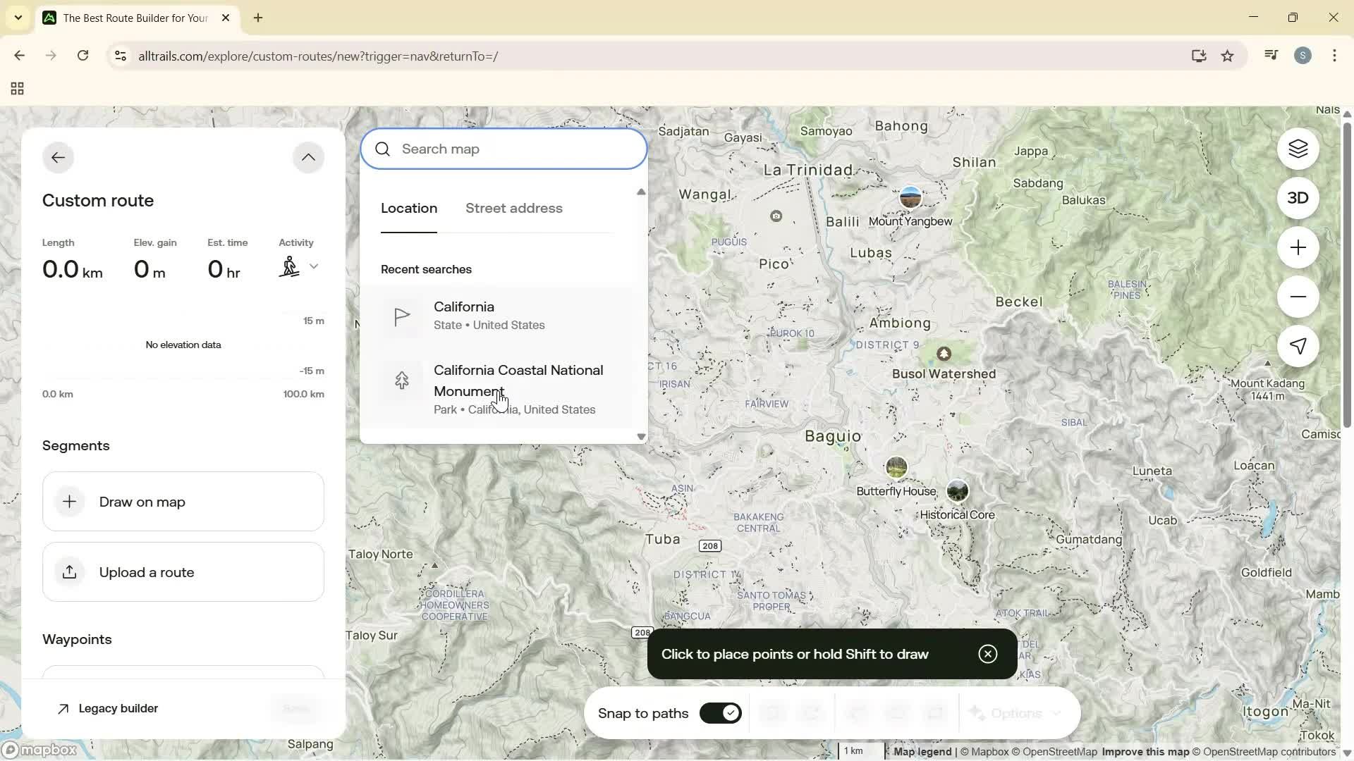Open the map layers selector
Image resolution: width=1354 pixels, height=761 pixels.
tap(1298, 149)
